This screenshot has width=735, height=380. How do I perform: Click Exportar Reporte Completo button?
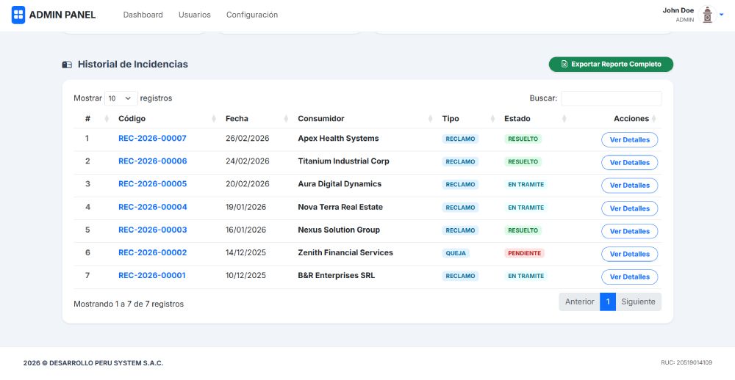611,64
